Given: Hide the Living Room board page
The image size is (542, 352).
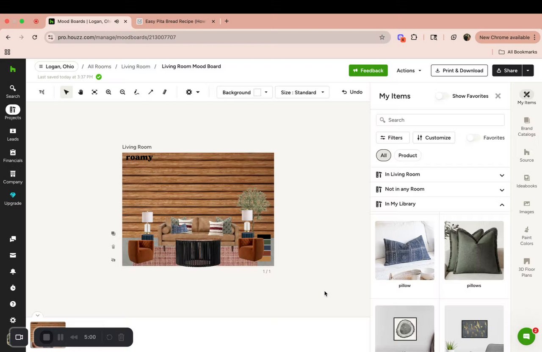Looking at the screenshot, I should point(113,260).
